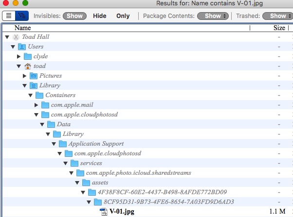
Task: Sort by the Name column header
Action: tap(22, 28)
